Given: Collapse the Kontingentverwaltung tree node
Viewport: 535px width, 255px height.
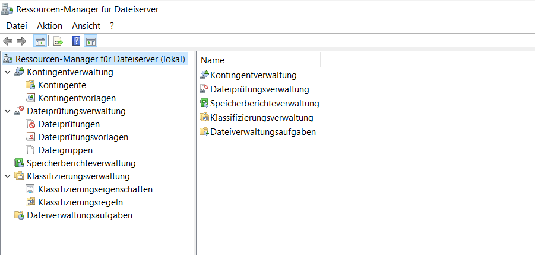Looking at the screenshot, I should point(7,72).
